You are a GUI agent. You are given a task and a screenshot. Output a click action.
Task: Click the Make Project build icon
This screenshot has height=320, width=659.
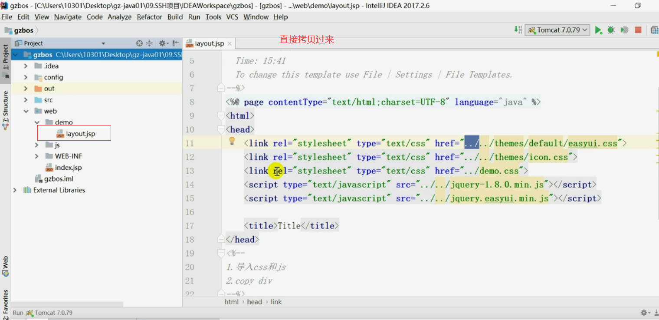518,30
